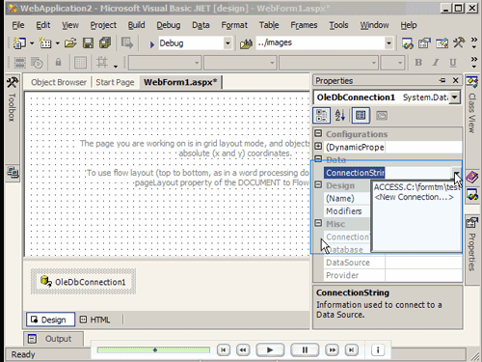
Task: Open the Format menu
Action: click(x=234, y=25)
